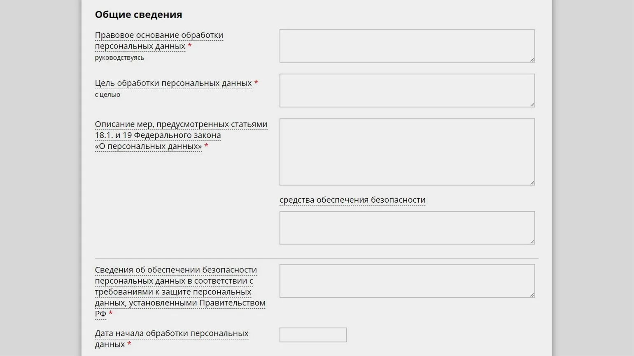Click the security compliance text area resize handle
This screenshot has height=356, width=634.
coord(532,295)
